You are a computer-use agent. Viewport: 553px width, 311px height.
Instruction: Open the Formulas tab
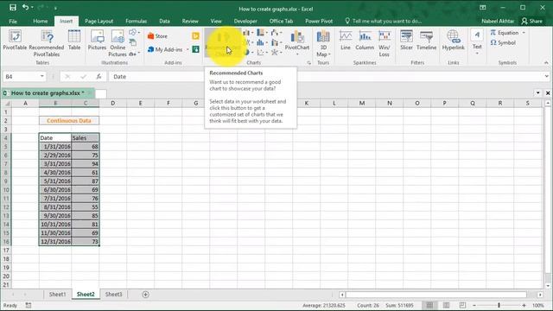tap(137, 21)
